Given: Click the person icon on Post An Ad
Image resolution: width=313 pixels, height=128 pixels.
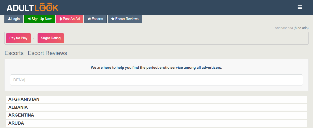Looking at the screenshot, I should (61, 19).
